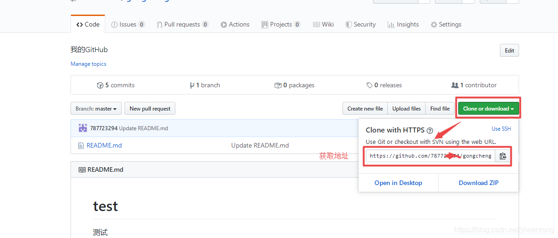Image resolution: width=558 pixels, height=238 pixels.
Task: Click Download ZIP
Action: [479, 183]
